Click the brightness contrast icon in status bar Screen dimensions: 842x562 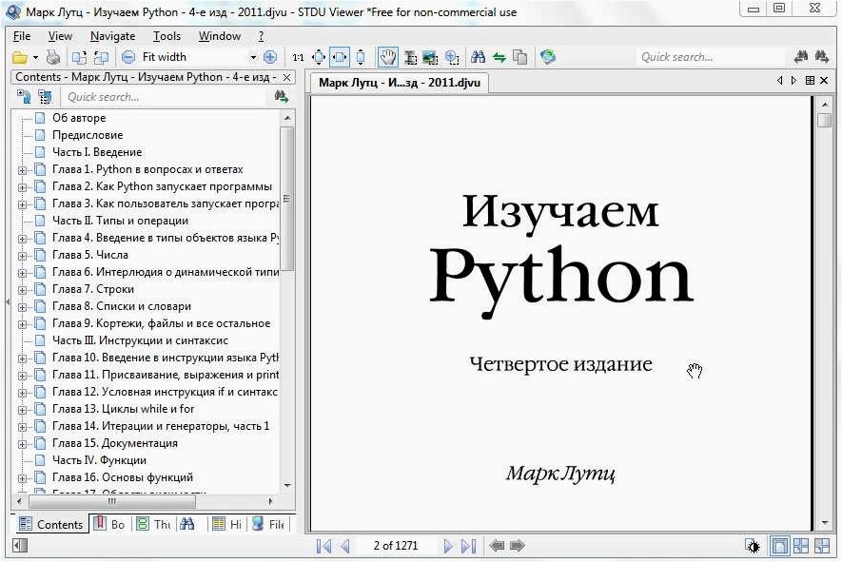(754, 547)
